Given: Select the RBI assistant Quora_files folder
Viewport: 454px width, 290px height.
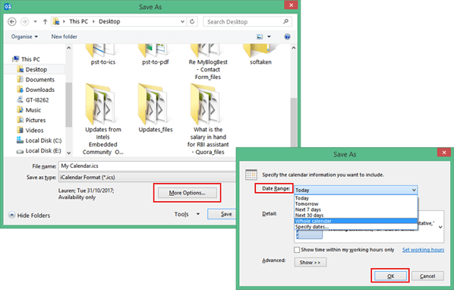Looking at the screenshot, I should point(208,119).
